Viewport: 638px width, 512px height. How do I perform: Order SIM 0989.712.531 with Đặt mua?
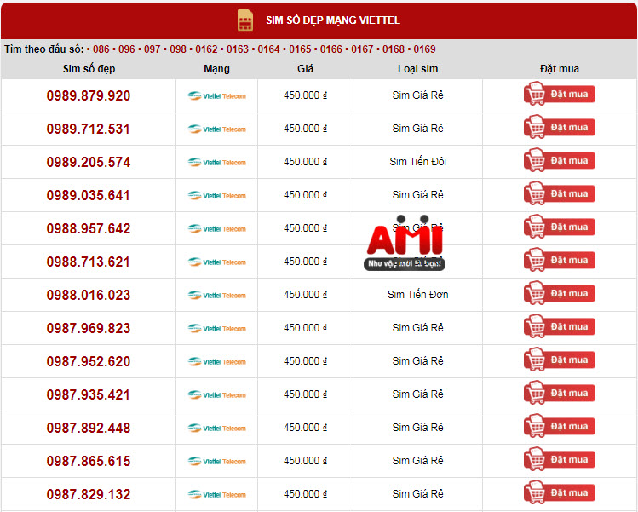tap(560, 128)
